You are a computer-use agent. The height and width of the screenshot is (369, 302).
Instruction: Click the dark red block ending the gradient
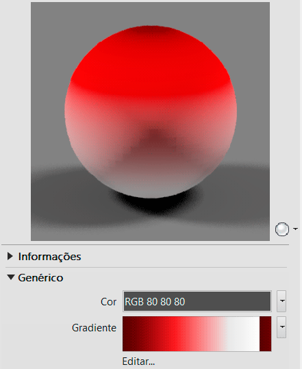[265, 333]
